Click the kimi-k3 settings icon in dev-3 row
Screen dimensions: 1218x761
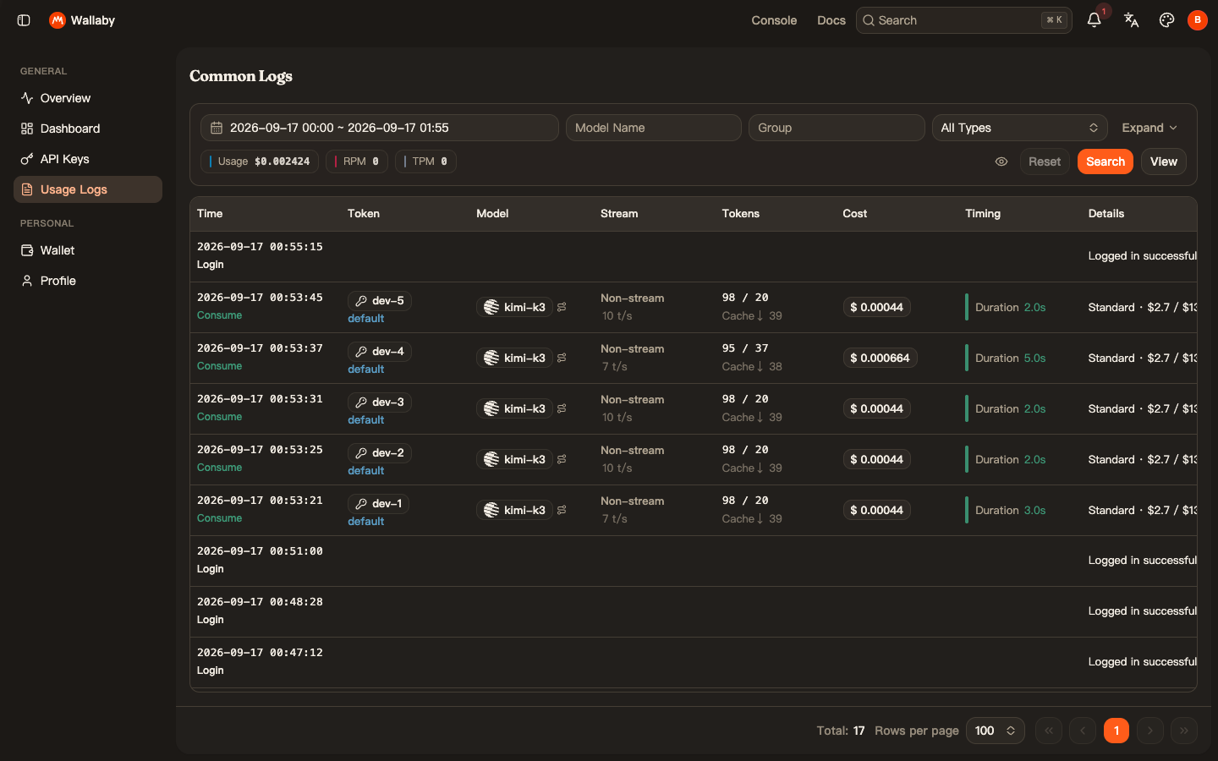coord(562,408)
